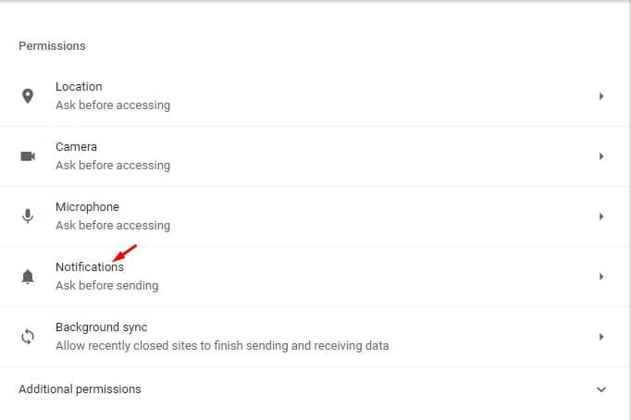Click the Location pin icon
Screen dimensions: 631x420
pos(28,96)
